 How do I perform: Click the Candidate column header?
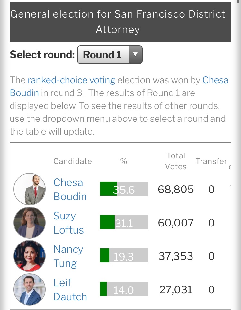72,161
